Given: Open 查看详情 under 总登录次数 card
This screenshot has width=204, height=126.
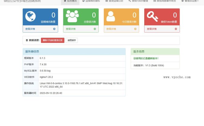Looking at the screenshot, I should pos(71,29).
